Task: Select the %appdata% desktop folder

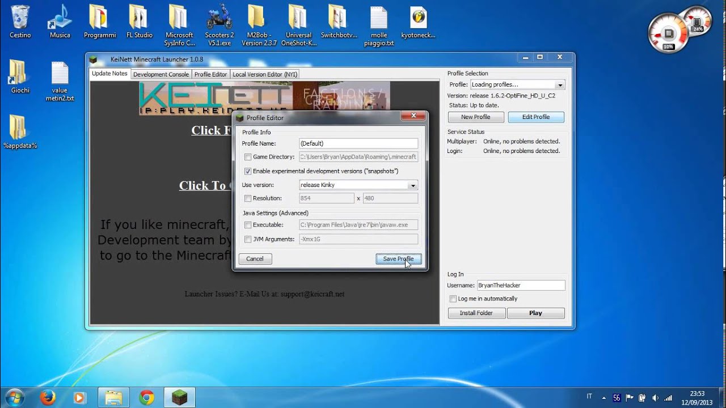Action: click(20, 131)
